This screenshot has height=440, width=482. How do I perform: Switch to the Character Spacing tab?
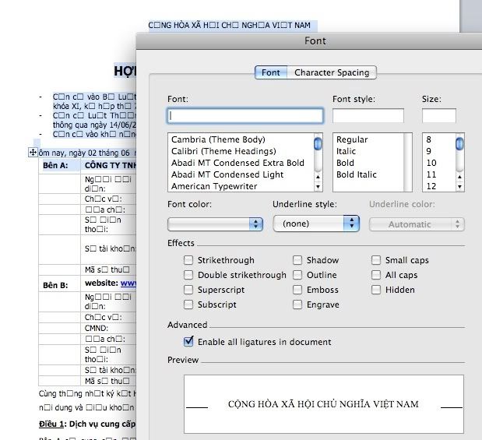332,72
